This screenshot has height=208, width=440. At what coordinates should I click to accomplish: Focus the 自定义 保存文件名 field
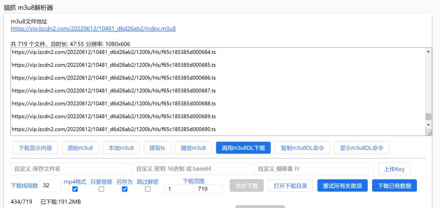(70, 169)
